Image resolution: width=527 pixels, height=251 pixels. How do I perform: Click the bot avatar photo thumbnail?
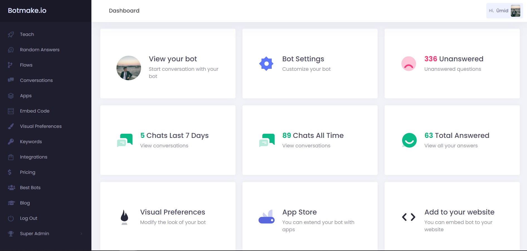click(128, 68)
